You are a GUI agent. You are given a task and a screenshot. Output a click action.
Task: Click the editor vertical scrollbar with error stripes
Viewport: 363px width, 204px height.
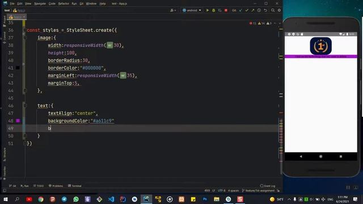tap(281, 97)
